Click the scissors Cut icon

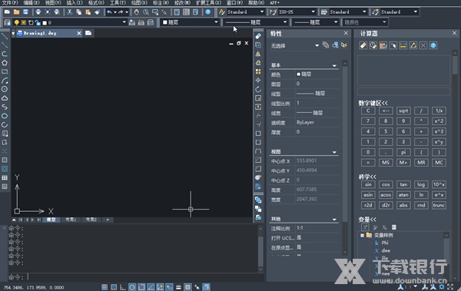pyautogui.click(x=69, y=12)
